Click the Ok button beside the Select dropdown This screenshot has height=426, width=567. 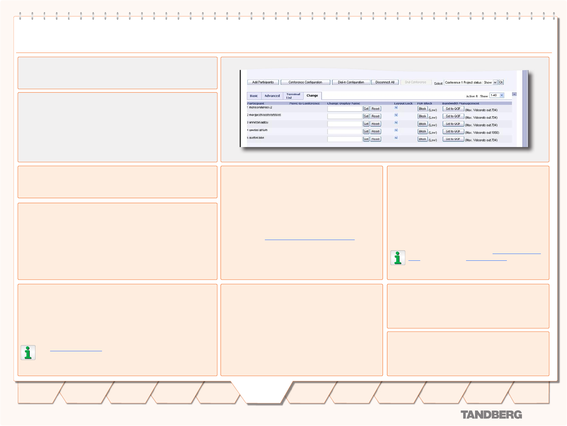(501, 82)
